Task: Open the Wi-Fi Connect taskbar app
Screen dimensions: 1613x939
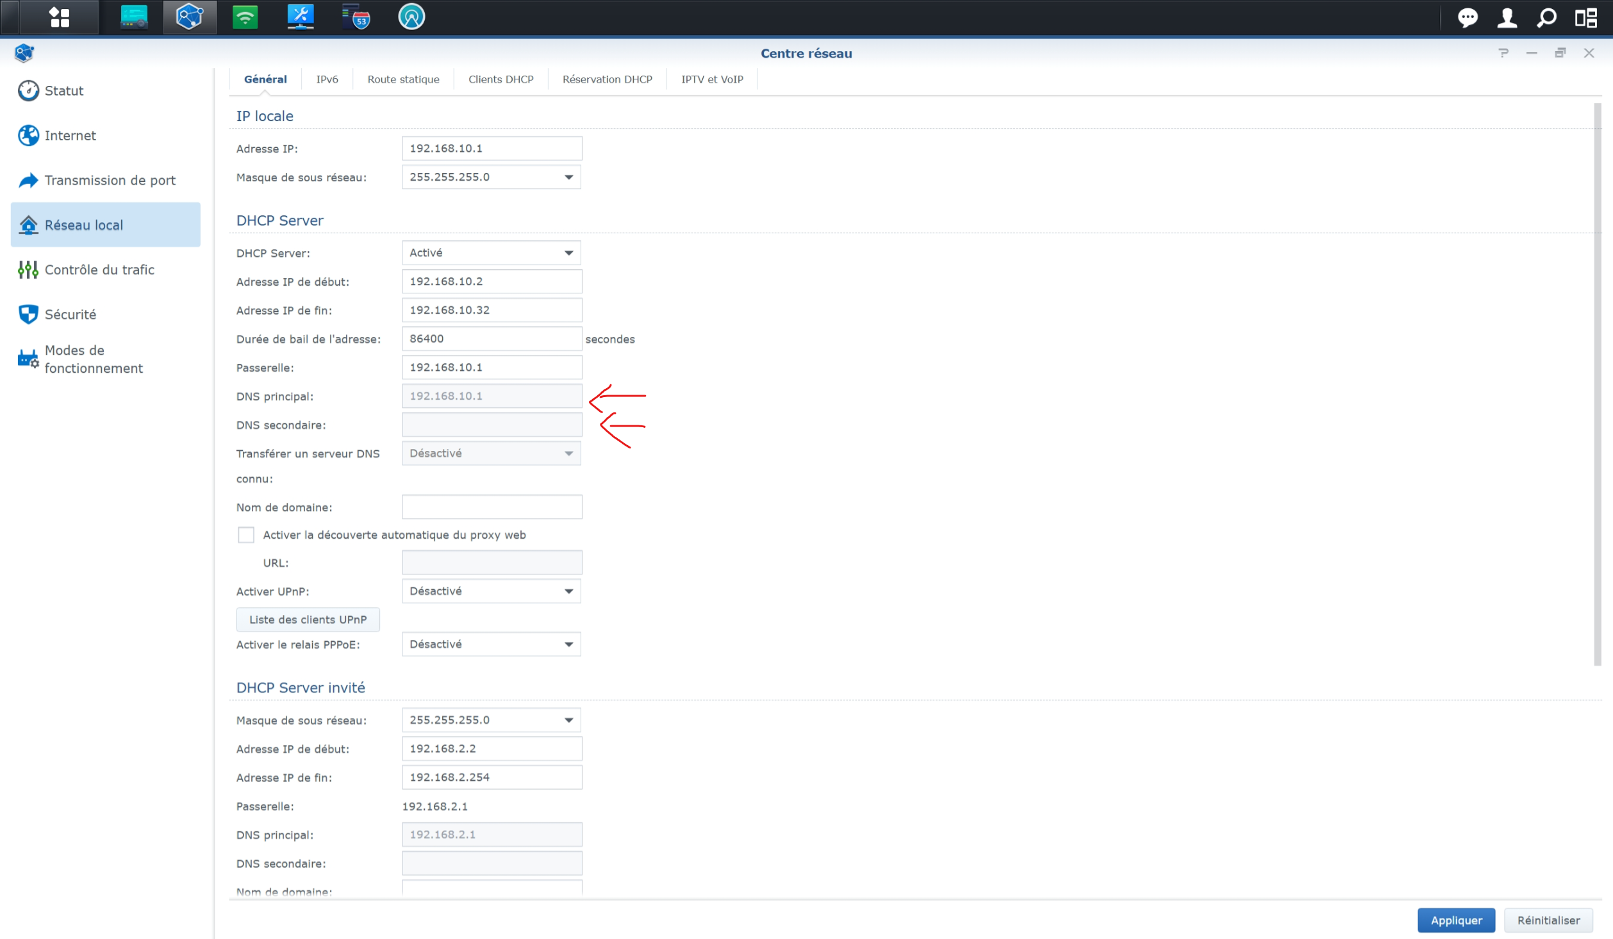Action: point(245,17)
